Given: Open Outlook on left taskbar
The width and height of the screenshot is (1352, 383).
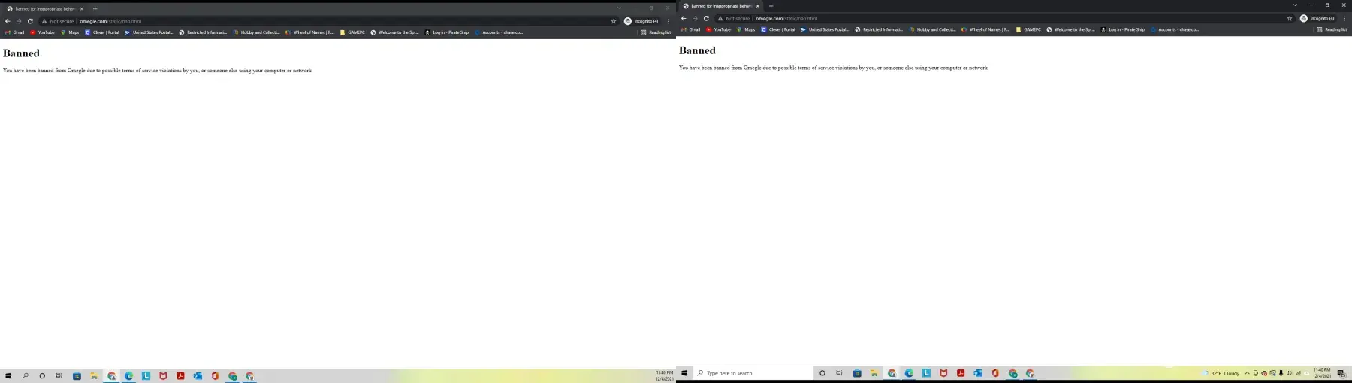Looking at the screenshot, I should pyautogui.click(x=198, y=376).
